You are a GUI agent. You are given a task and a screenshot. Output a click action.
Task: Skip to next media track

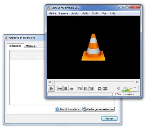tap(71, 89)
